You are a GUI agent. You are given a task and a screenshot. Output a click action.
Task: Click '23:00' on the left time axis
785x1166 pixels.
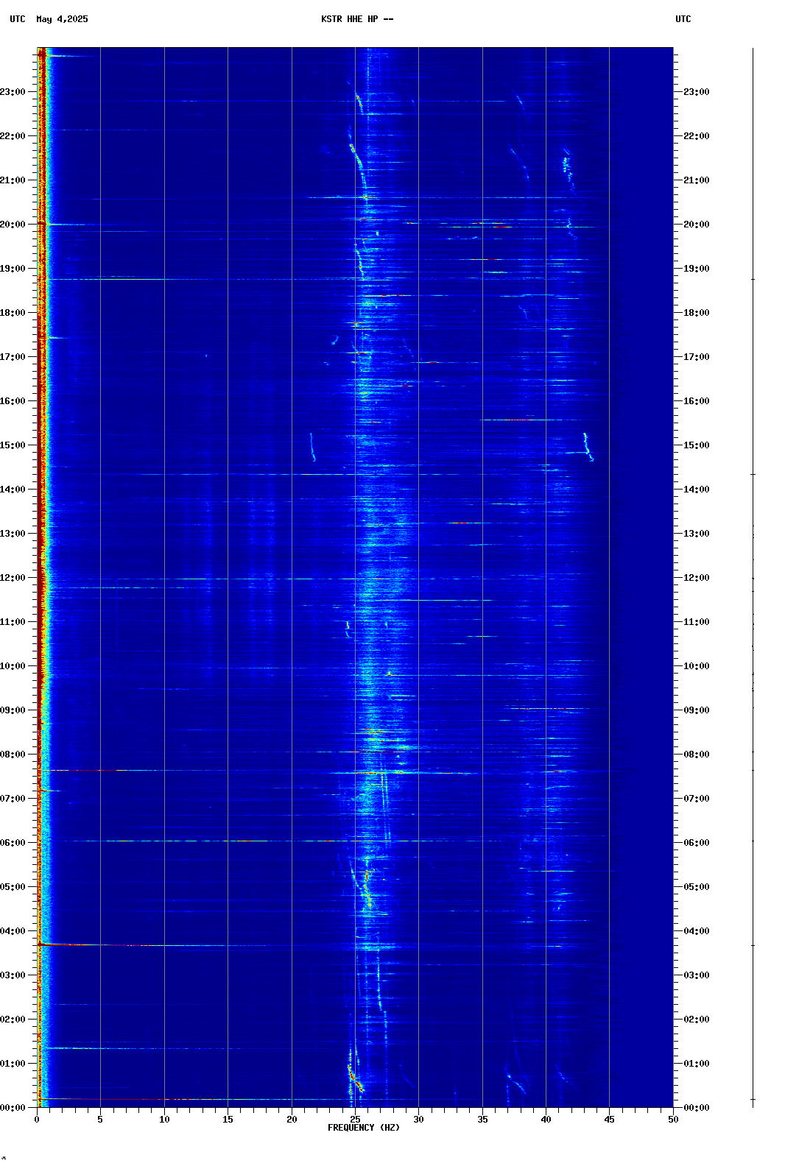click(x=13, y=92)
